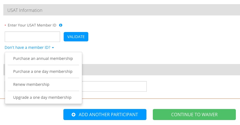Click the "Enter Your USAT Member ID" label
The width and height of the screenshot is (240, 125).
32,25
